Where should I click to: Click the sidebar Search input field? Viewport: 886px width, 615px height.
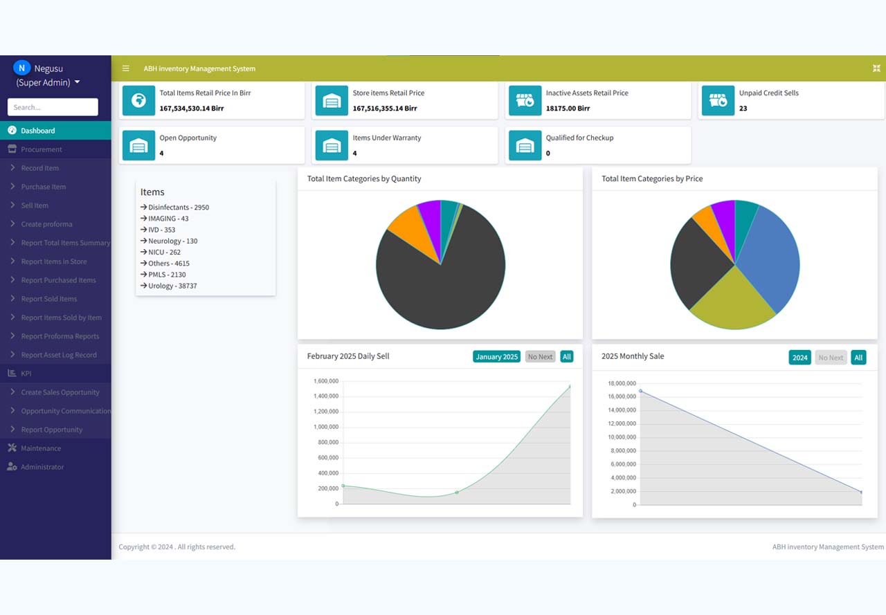pos(53,107)
